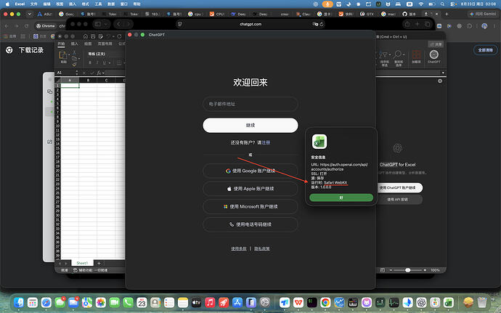
Task: Click the Underline U icon in Excel ribbon
Action: (x=104, y=62)
